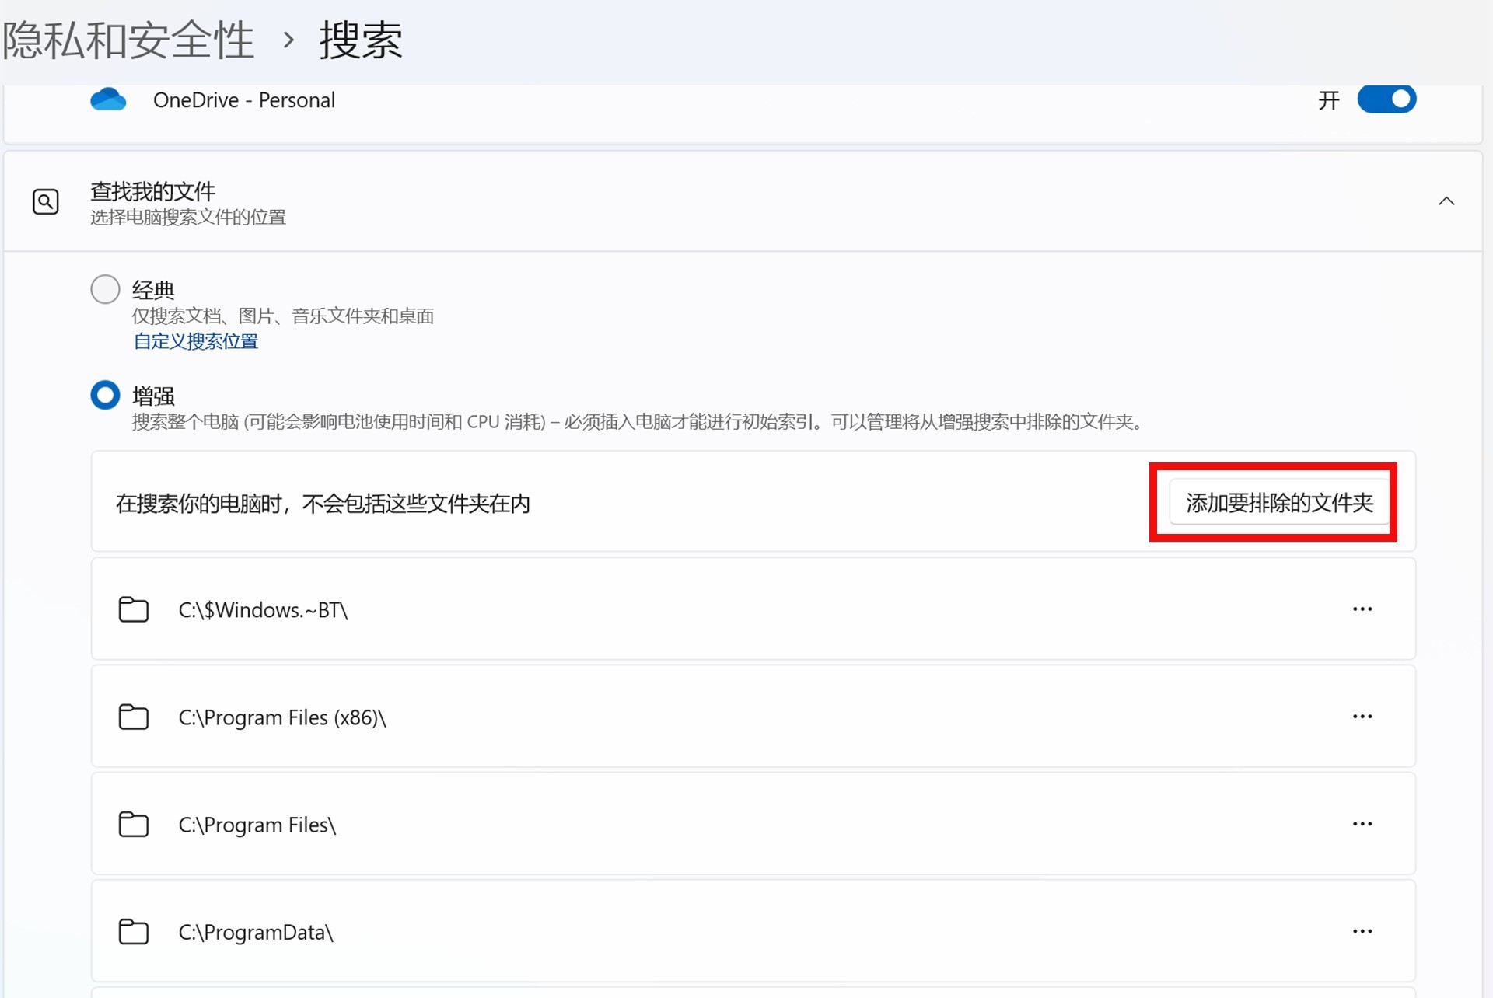1493x998 pixels.
Task: Open more options for C:\Program Files\ folder
Action: [1362, 824]
